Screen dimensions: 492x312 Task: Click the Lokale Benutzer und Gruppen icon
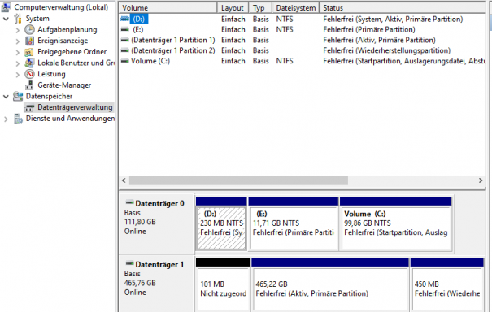point(29,63)
